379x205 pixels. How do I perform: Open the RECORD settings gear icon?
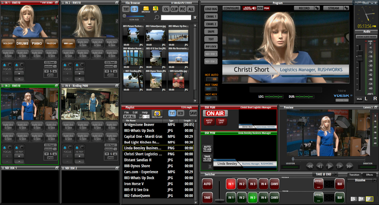tap(317, 8)
